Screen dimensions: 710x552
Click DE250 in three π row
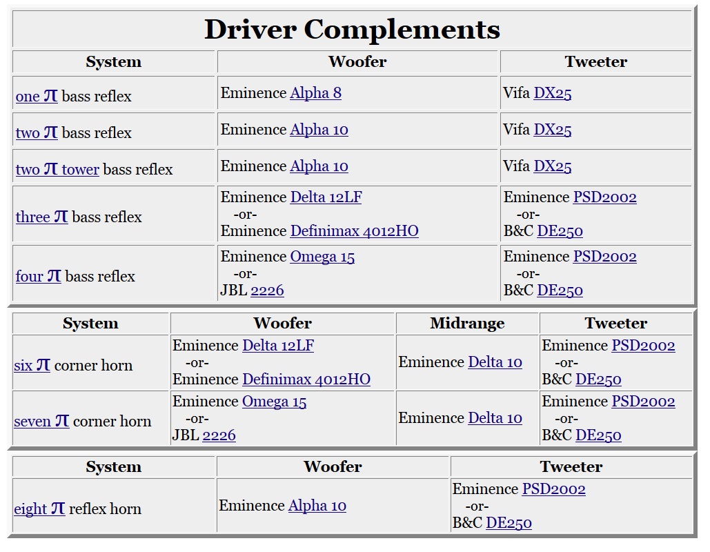pyautogui.click(x=560, y=231)
